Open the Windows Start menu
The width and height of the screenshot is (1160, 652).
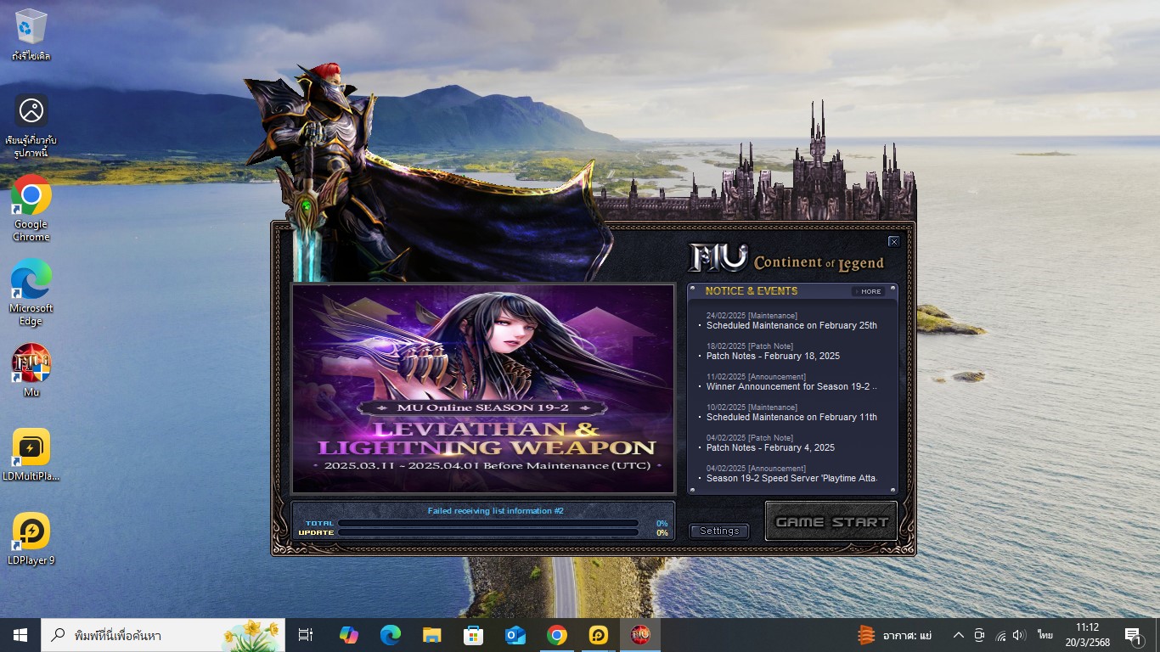(20, 635)
